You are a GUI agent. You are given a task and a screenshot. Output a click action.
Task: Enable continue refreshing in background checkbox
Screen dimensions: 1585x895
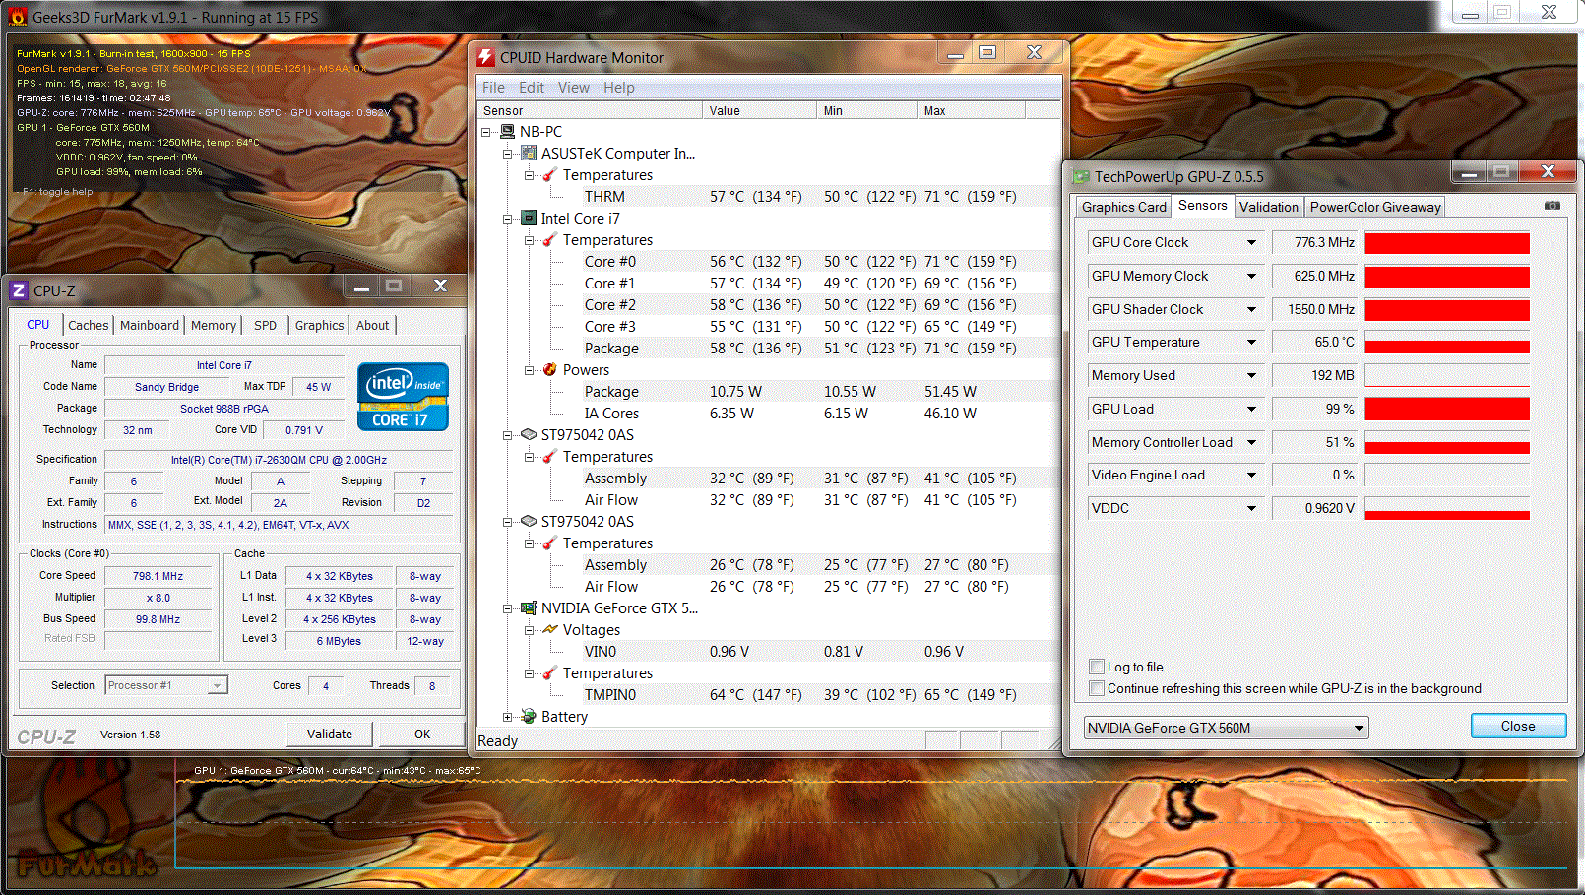[x=1097, y=688]
